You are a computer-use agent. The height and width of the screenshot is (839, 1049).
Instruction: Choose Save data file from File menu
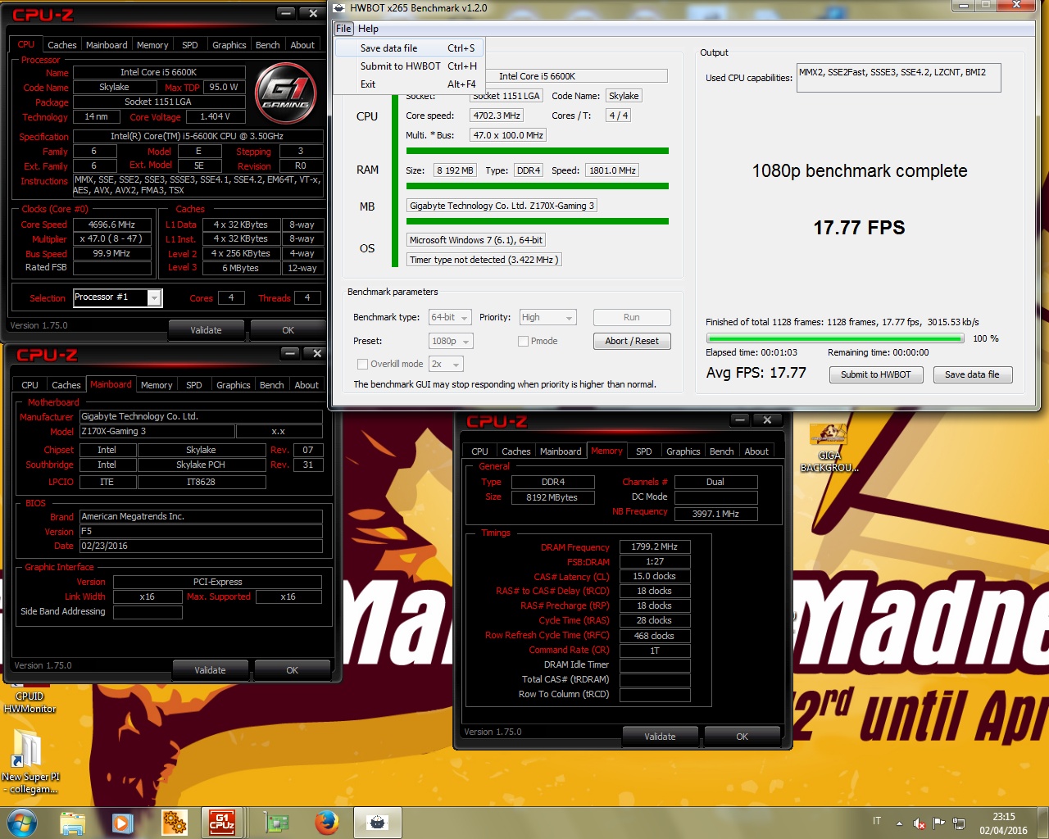(x=410, y=48)
